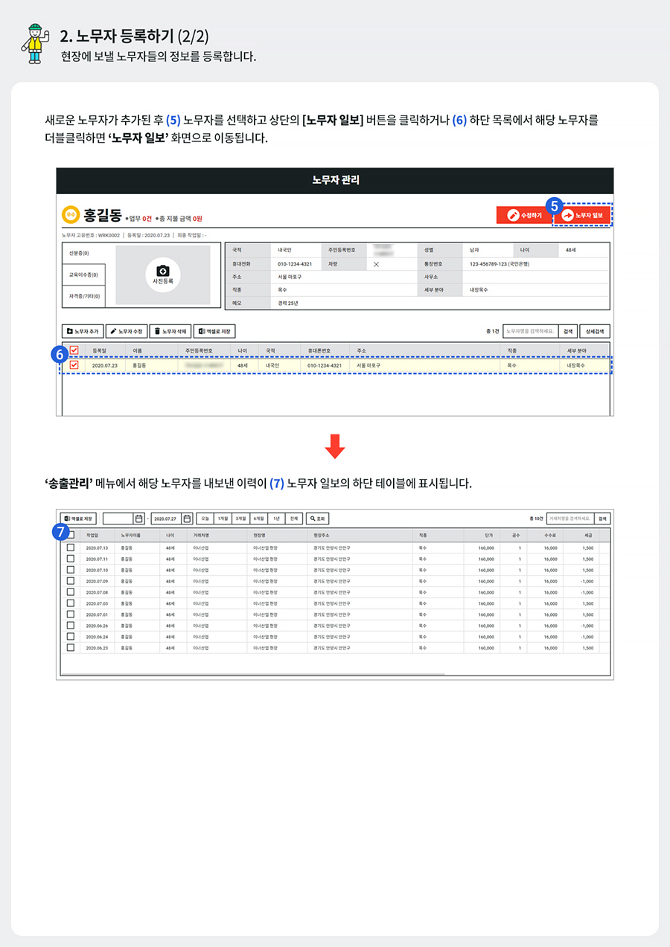Click the 엑셀로 저장 button above the 작업일 table
This screenshot has height=947, width=670.
(79, 519)
